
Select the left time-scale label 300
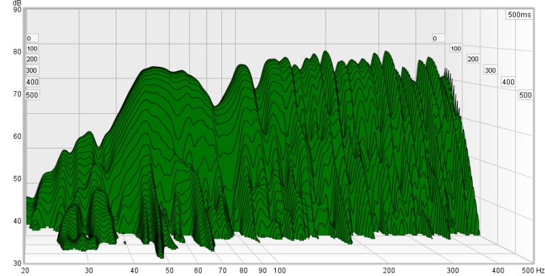pyautogui.click(x=32, y=71)
